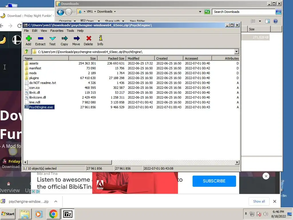Expand options for the downloaded zip in Chrome
The image size is (293, 220).
pyautogui.click(x=56, y=201)
